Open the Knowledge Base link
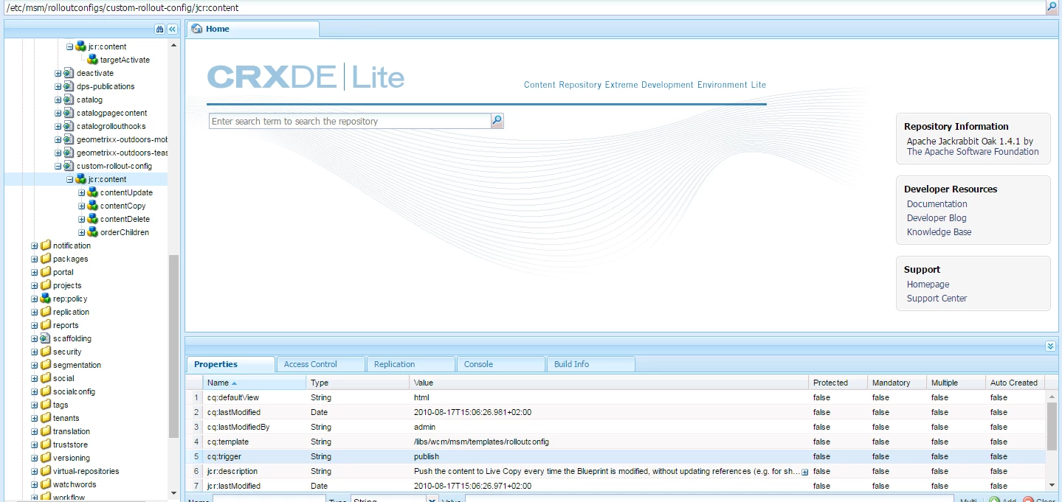 (x=939, y=232)
